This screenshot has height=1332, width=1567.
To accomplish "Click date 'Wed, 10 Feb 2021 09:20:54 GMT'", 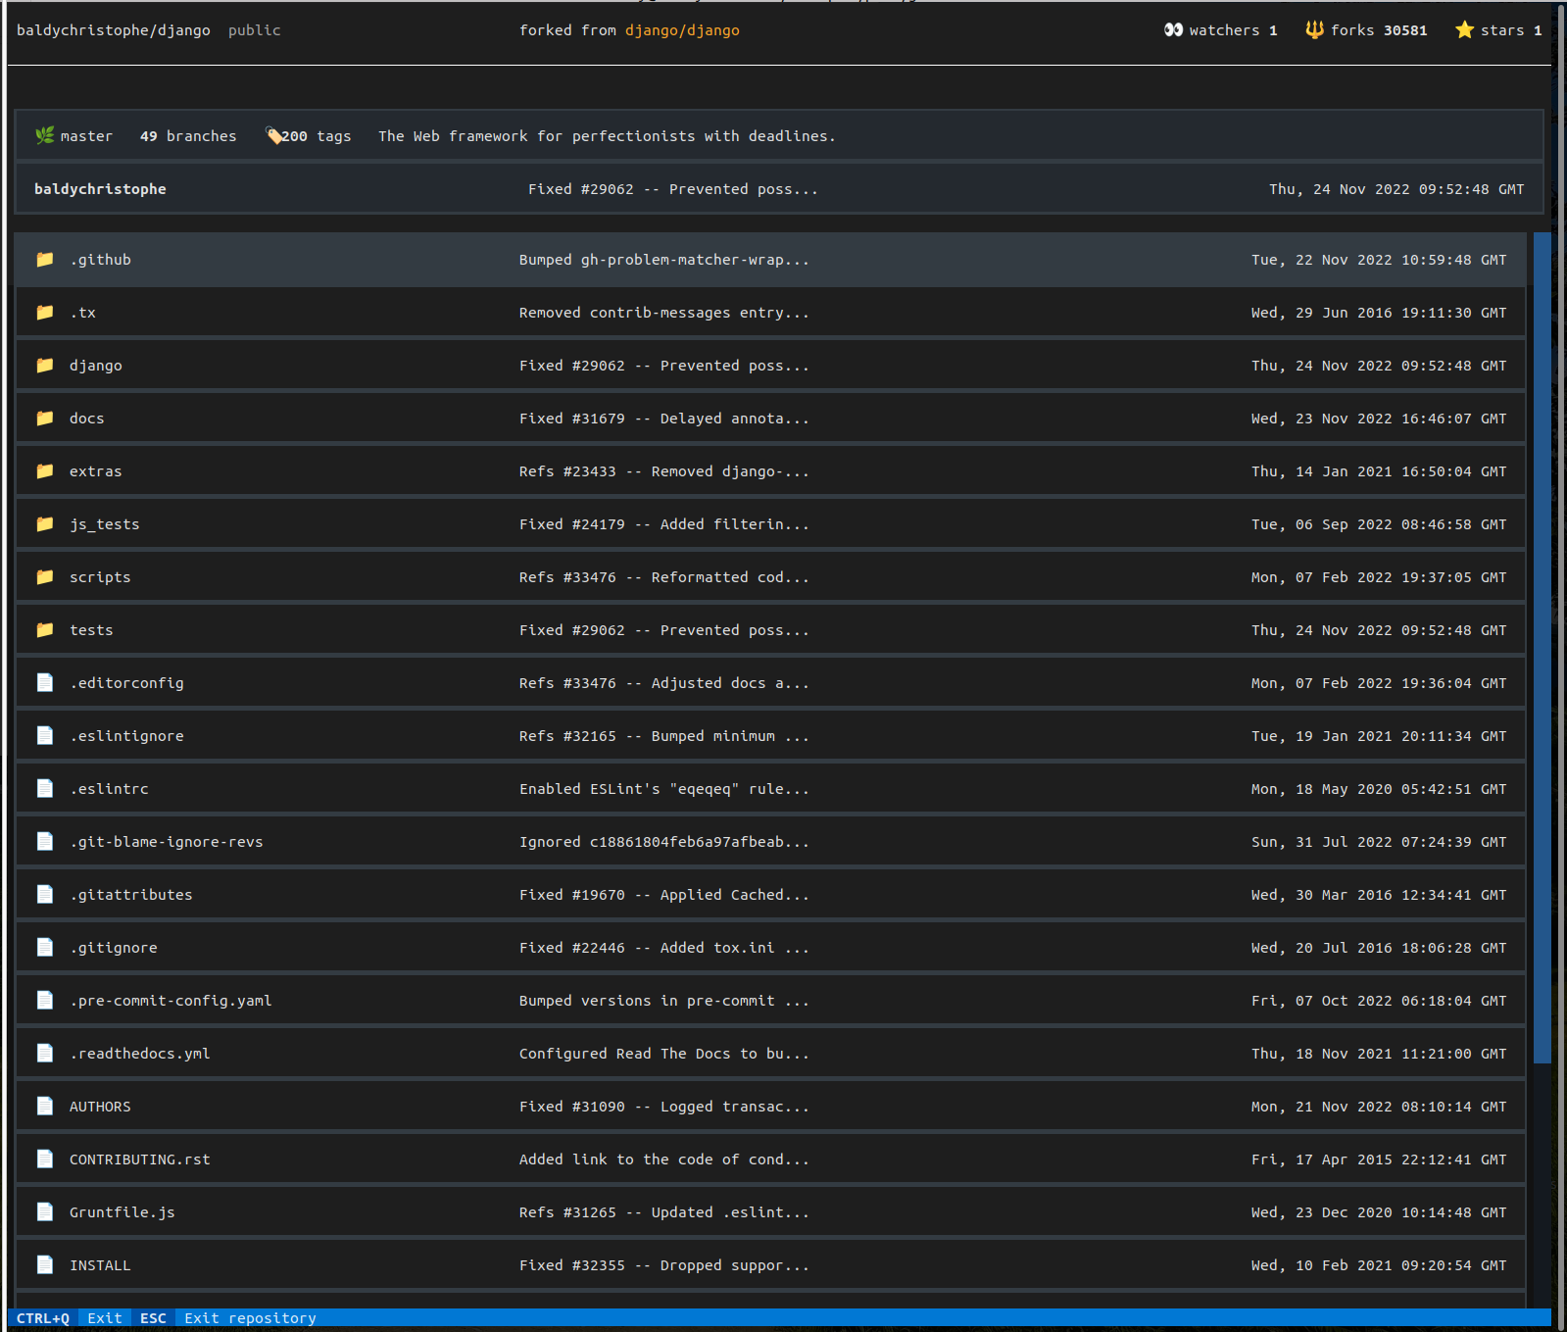I will (1379, 1265).
